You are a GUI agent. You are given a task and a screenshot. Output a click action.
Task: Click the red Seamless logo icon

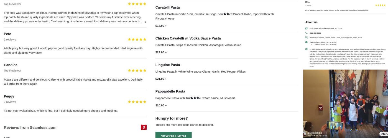point(144,127)
